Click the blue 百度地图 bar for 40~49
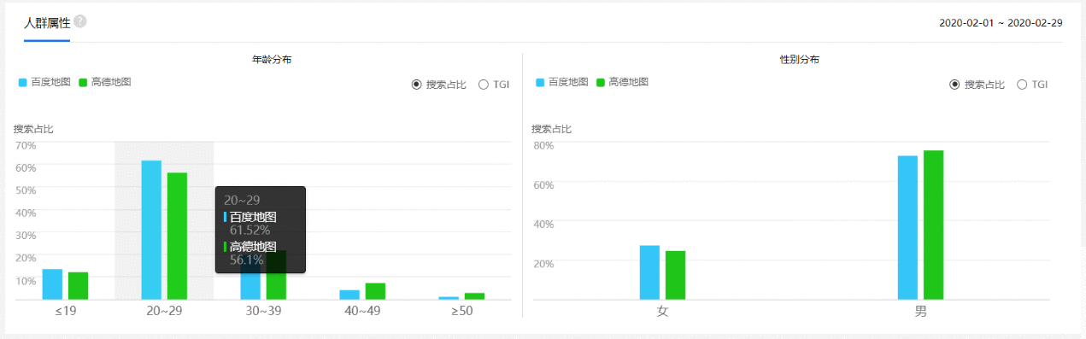This screenshot has height=339, width=1086. click(x=349, y=295)
